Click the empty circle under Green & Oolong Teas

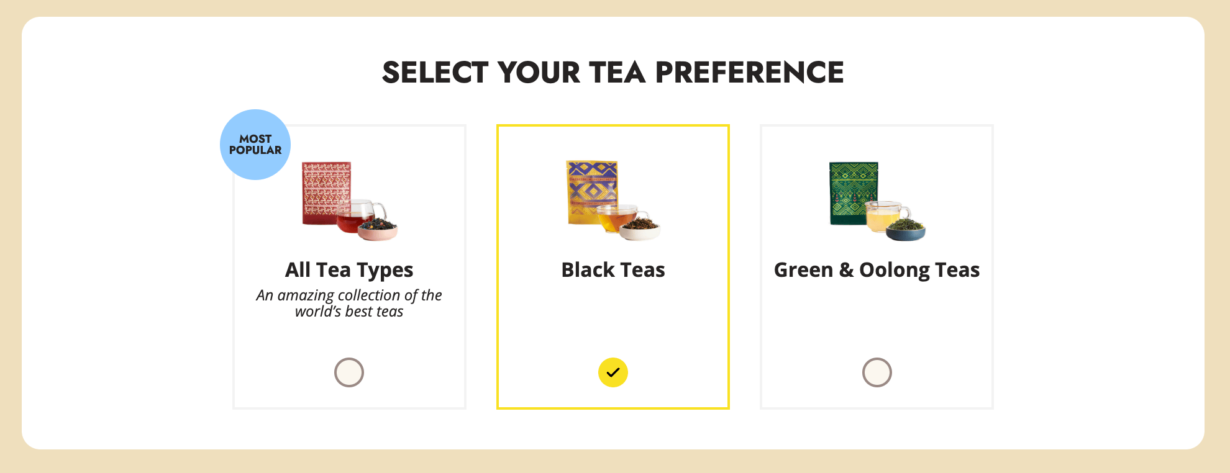click(877, 372)
